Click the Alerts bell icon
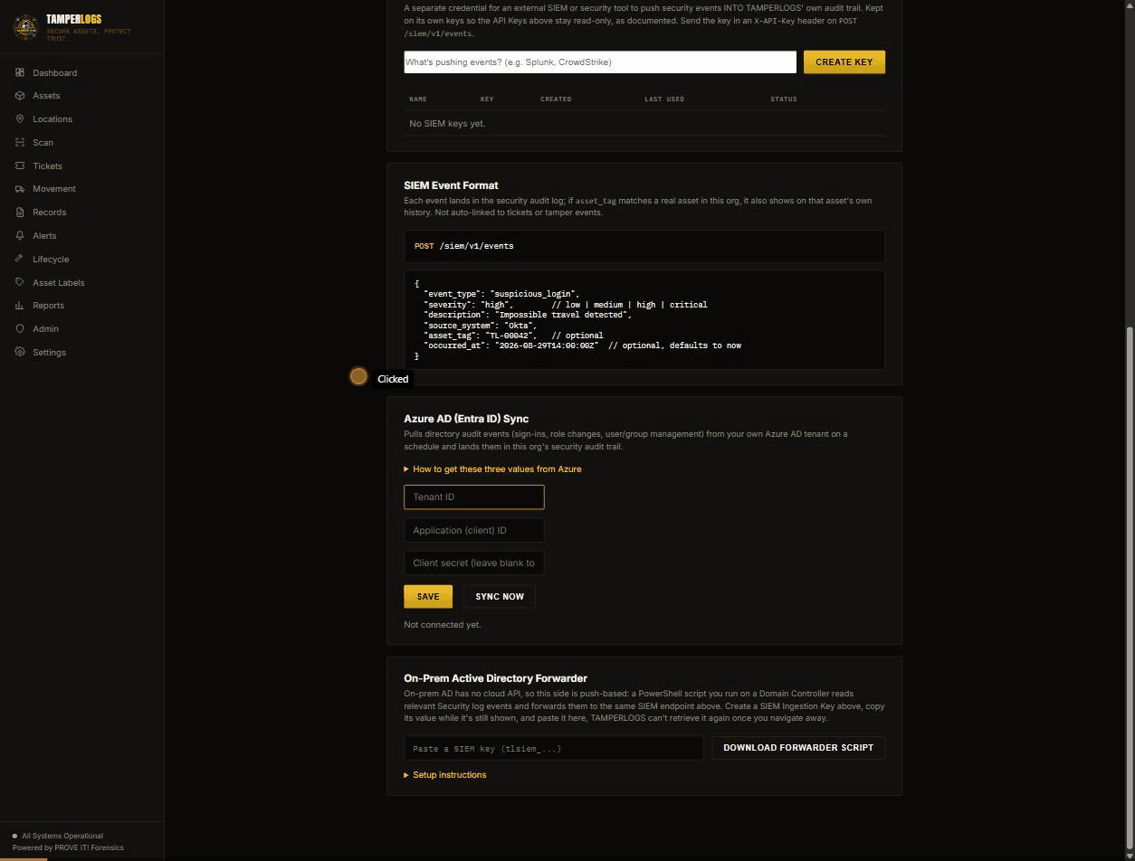Screen dimensions: 1135x861 point(20,235)
